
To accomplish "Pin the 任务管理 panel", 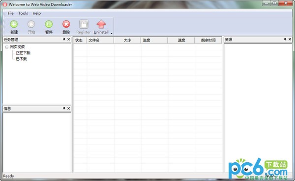I will (64, 39).
